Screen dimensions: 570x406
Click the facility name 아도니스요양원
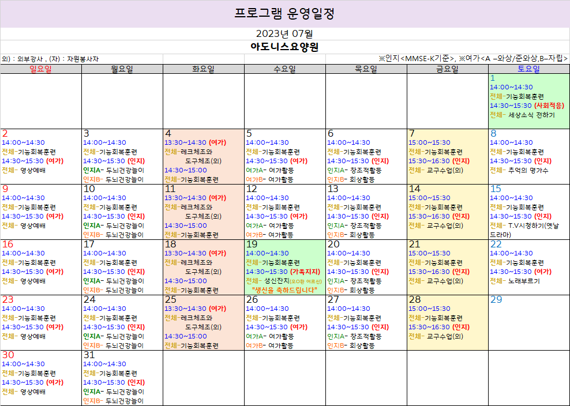[x=284, y=47]
